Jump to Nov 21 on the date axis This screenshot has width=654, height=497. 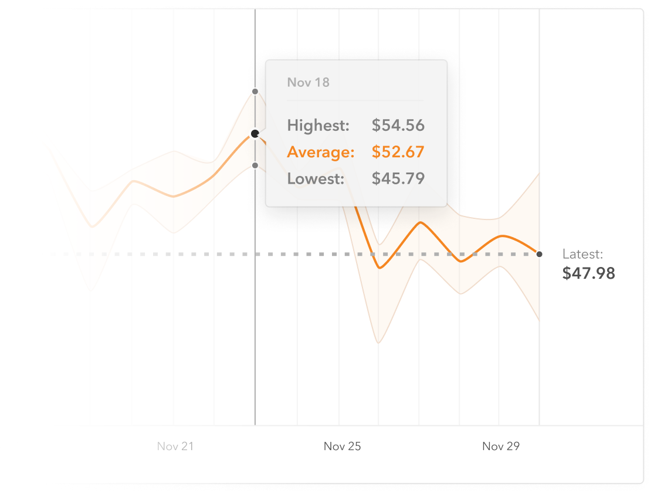pos(175,447)
